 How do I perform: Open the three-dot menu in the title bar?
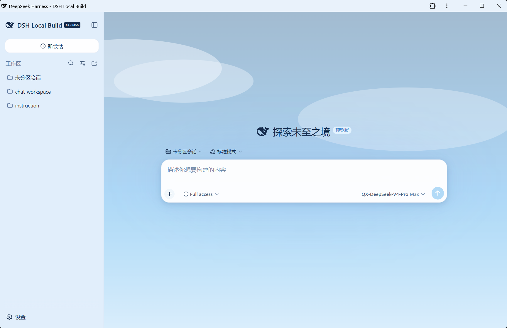coord(447,6)
